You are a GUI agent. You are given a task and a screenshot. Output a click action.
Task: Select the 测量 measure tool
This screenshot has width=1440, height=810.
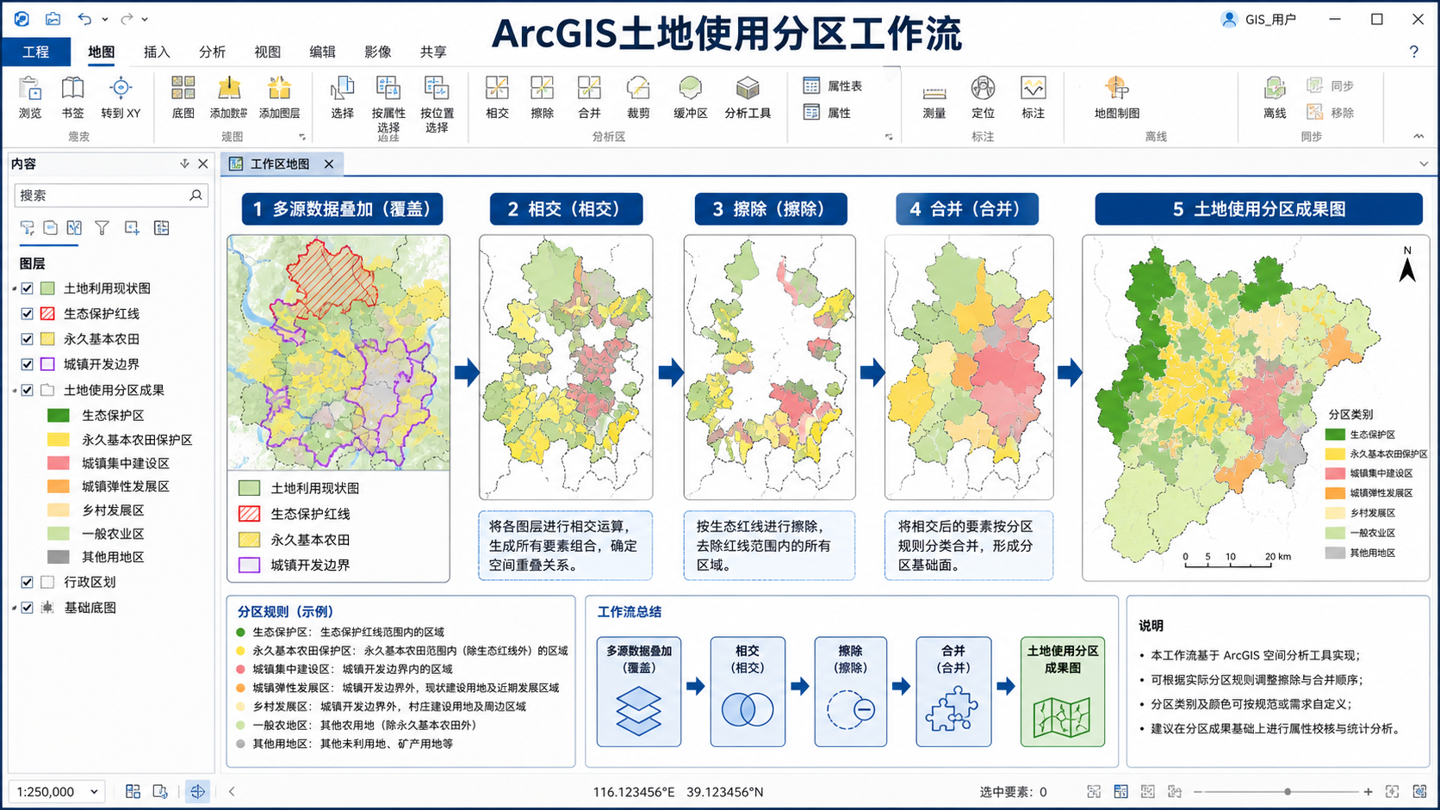point(934,96)
